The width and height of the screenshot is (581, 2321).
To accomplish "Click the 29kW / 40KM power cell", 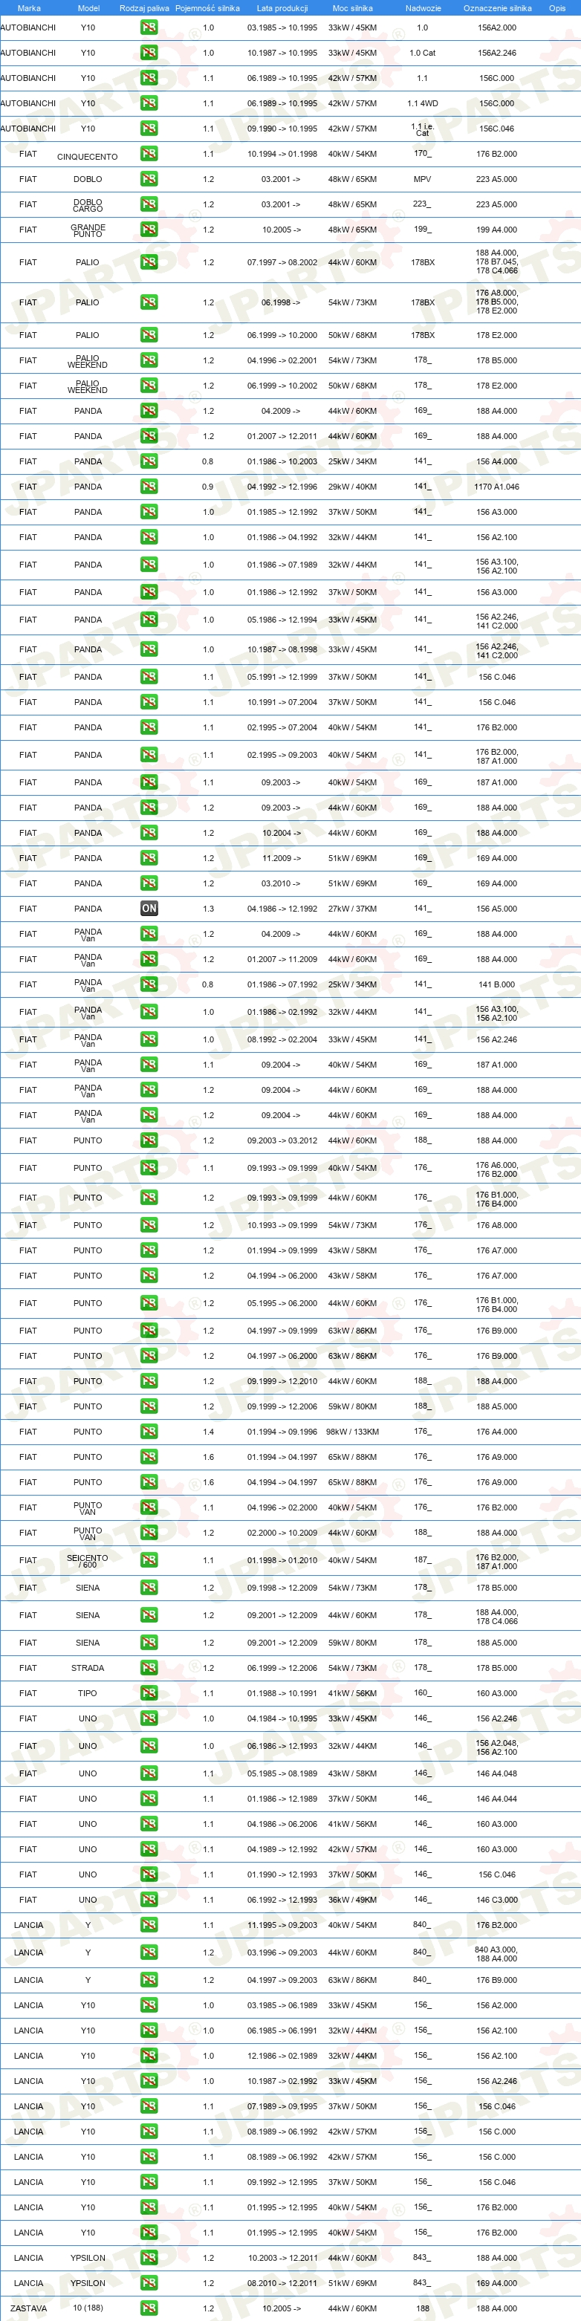I will point(352,487).
